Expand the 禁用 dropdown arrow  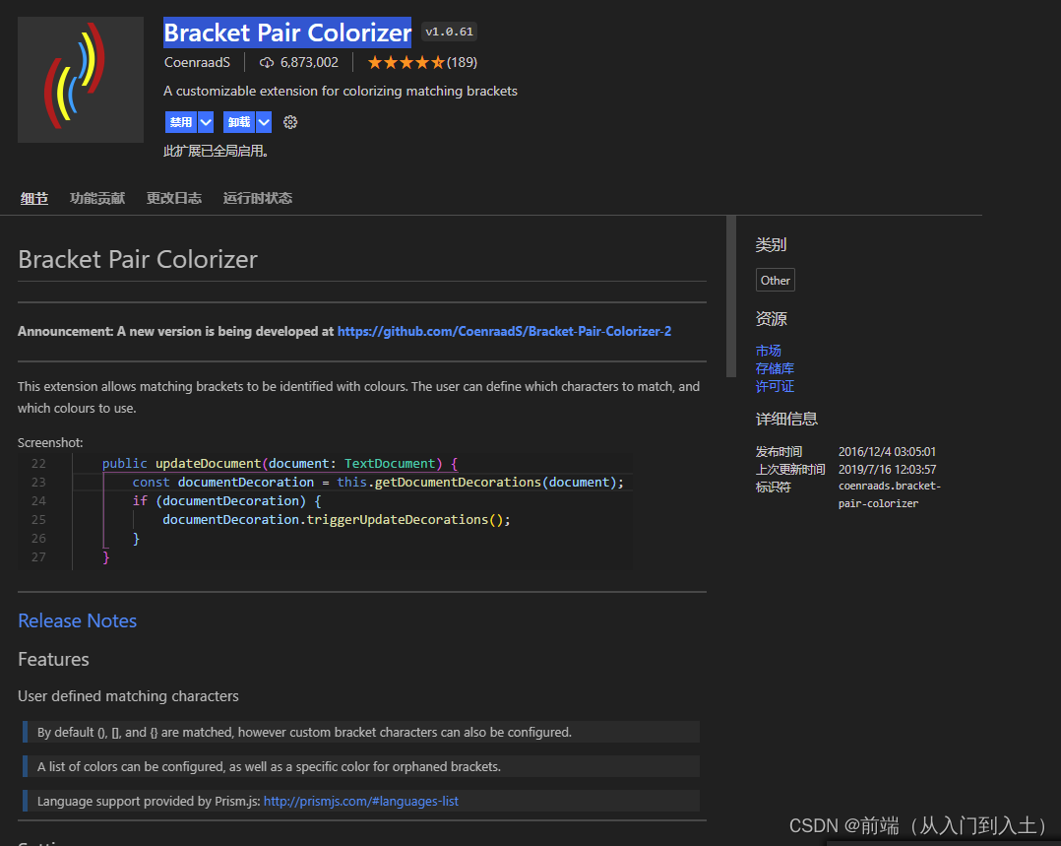tap(206, 122)
